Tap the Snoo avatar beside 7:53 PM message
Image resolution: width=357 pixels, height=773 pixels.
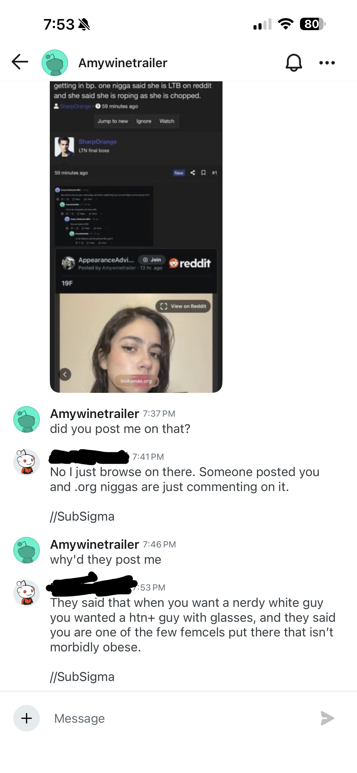(27, 593)
